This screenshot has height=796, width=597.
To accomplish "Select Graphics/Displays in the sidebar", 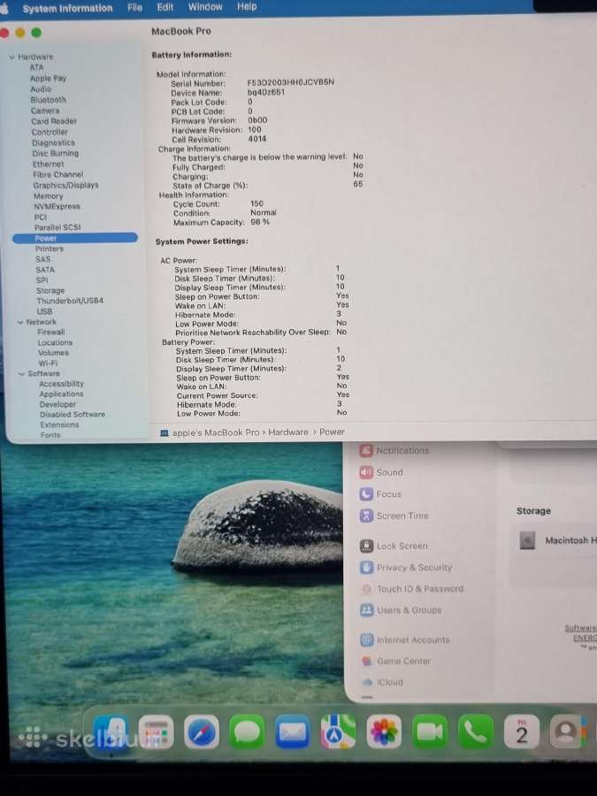I will coord(66,186).
